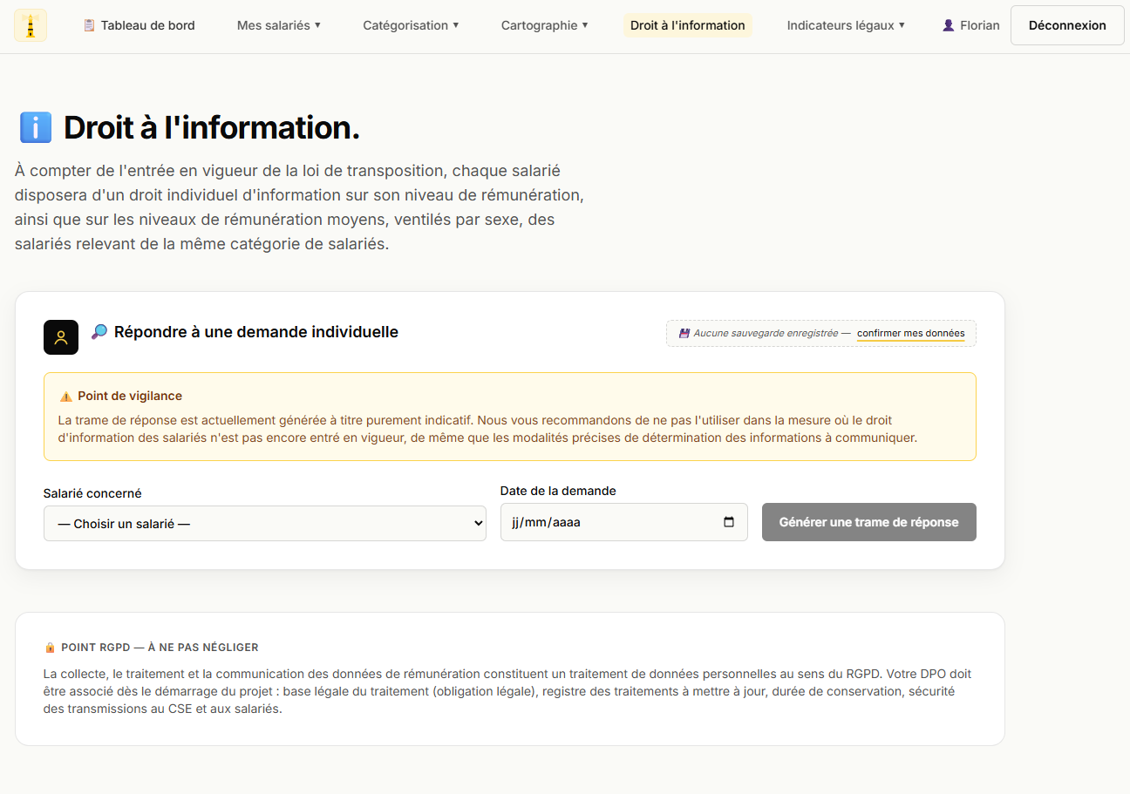Expand Cartographie menu
Image resolution: width=1130 pixels, height=794 pixels.
pos(544,25)
